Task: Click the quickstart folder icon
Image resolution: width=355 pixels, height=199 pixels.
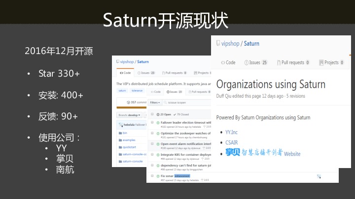Action: pos(120,147)
